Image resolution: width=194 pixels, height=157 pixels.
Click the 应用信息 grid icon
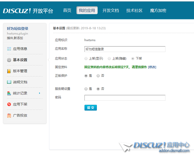(x=9, y=49)
